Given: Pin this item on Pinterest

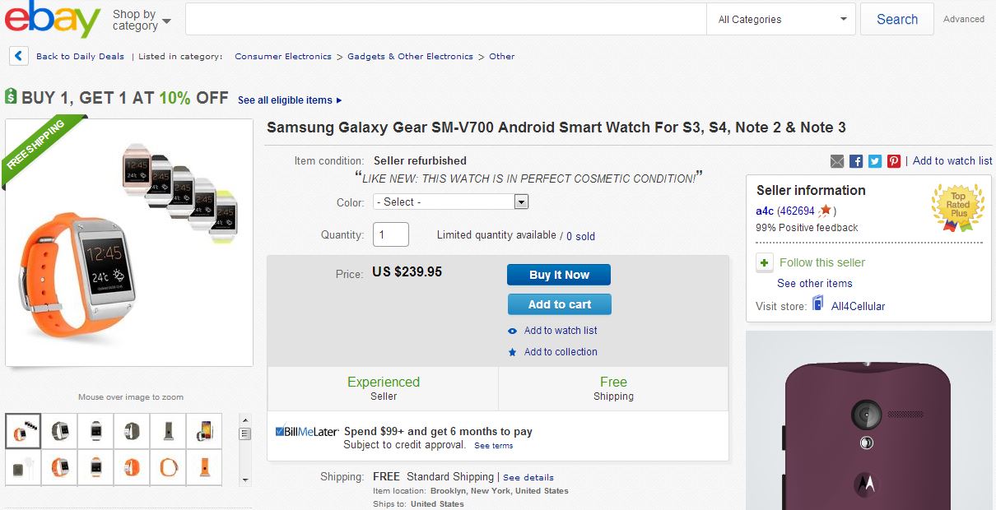Looking at the screenshot, I should point(894,161).
